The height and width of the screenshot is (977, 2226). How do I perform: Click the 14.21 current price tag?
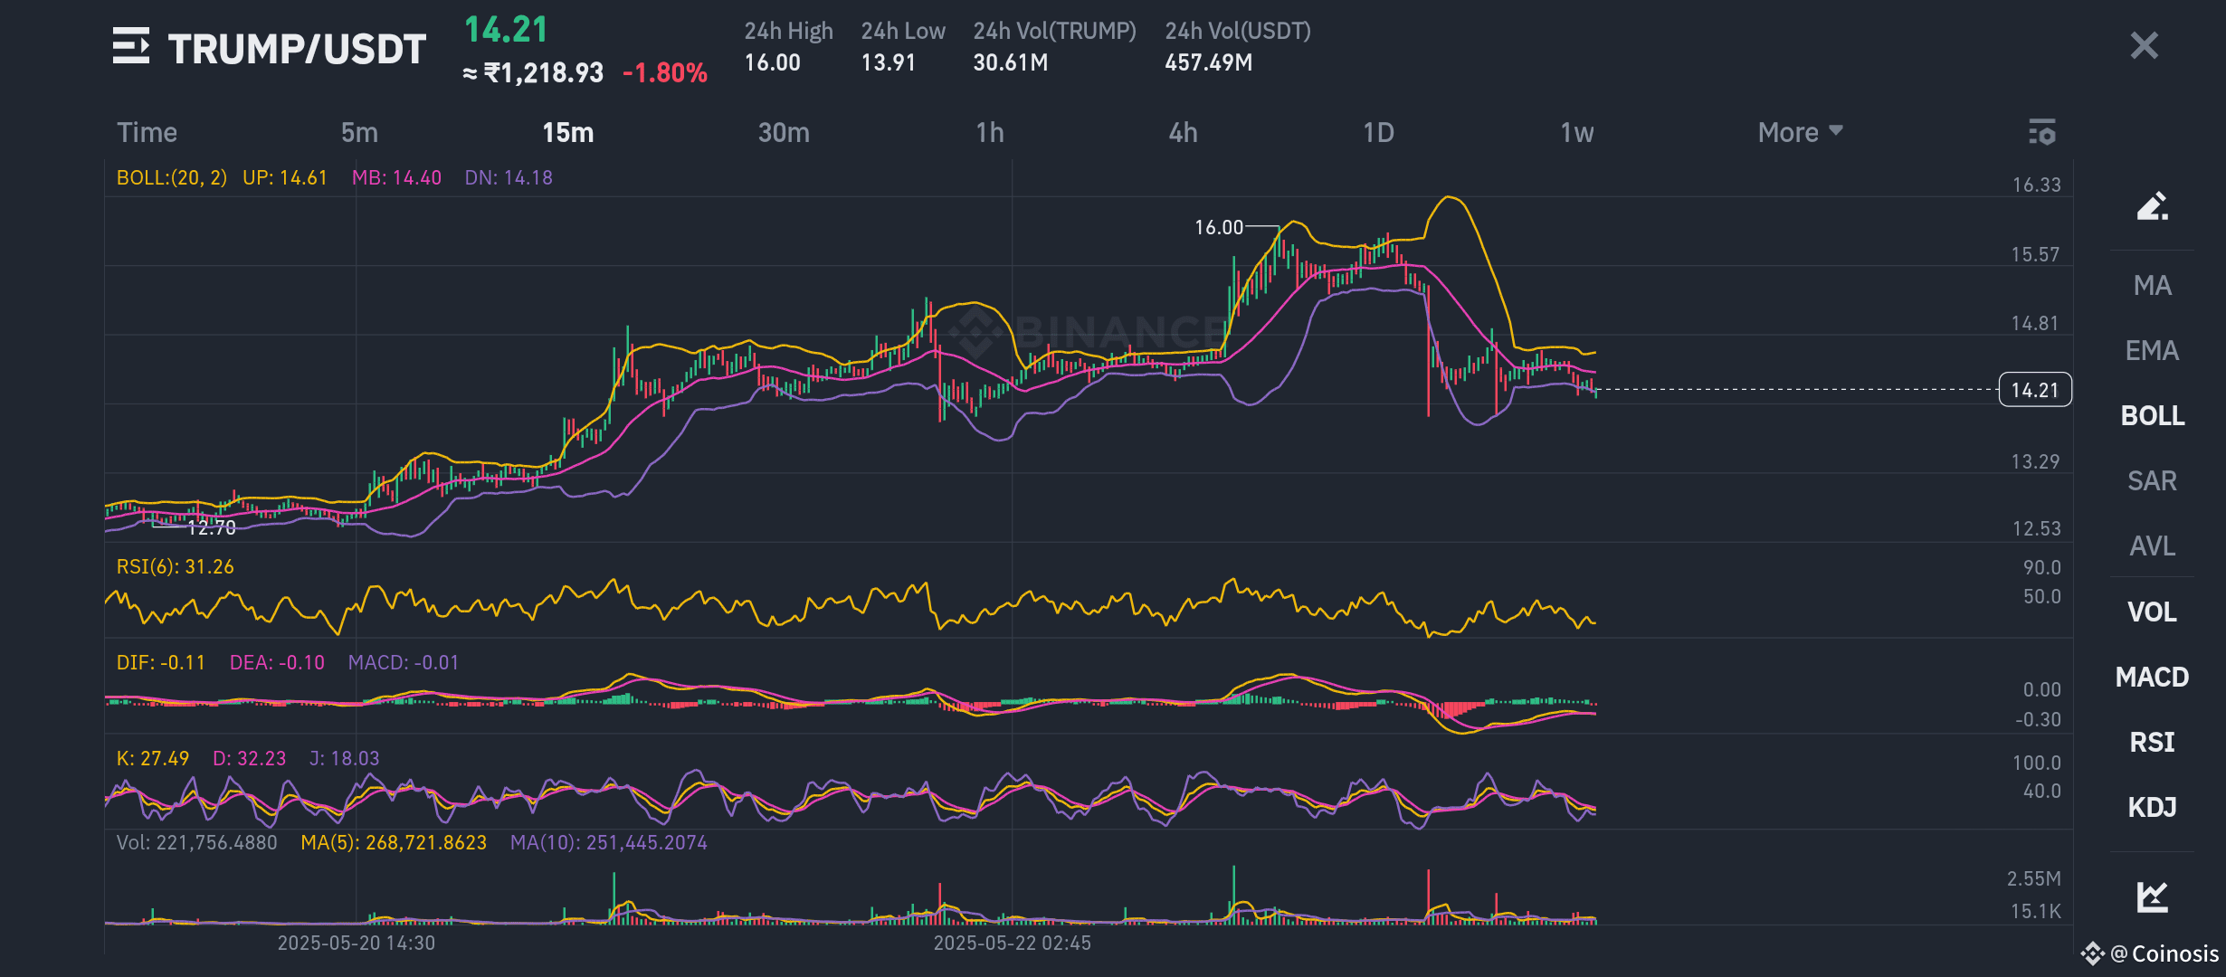tap(2035, 391)
